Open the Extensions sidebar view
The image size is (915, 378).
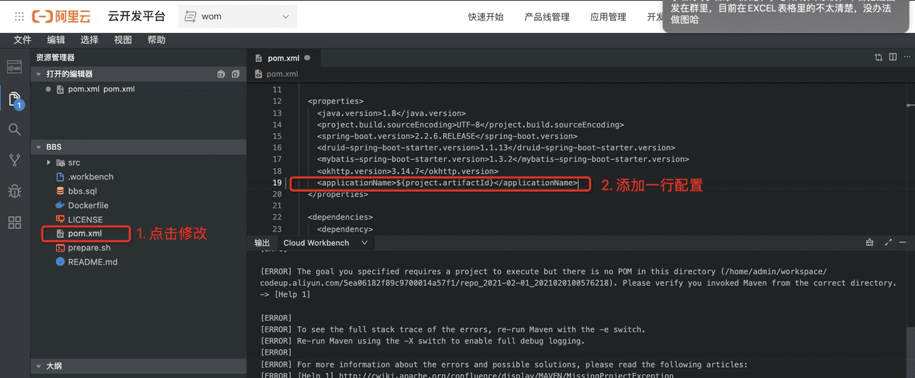coord(15,222)
